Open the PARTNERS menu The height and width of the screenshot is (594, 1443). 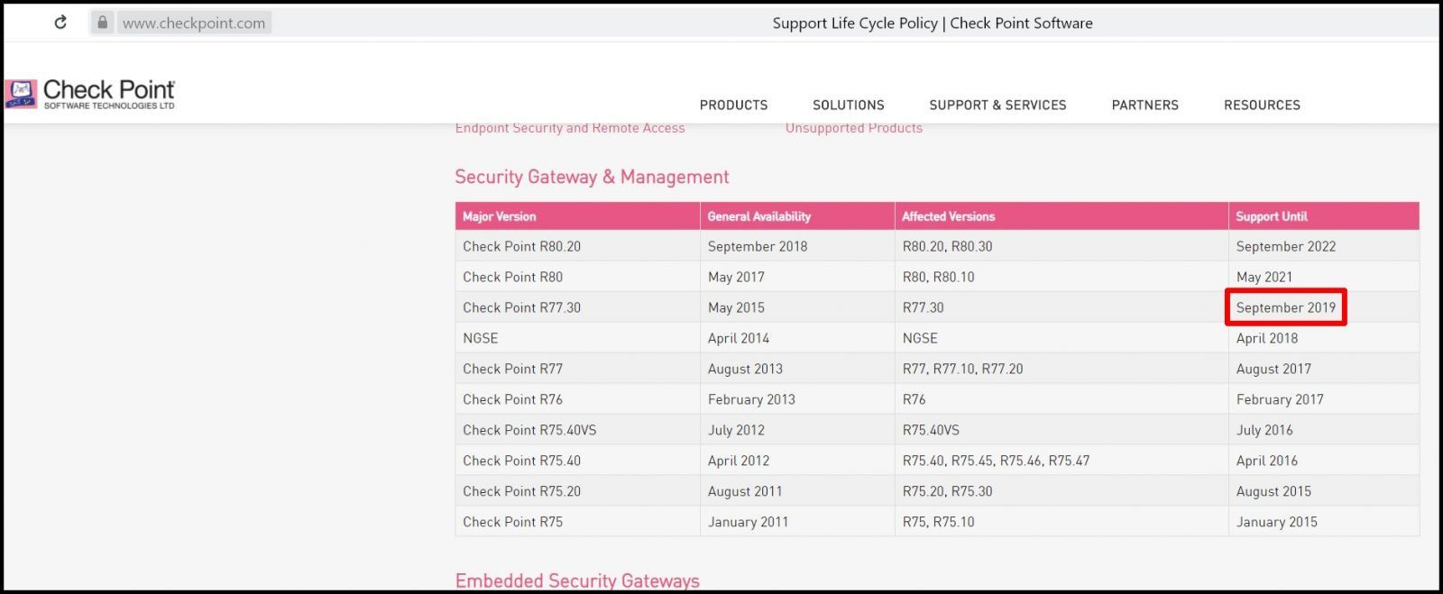pos(1144,105)
